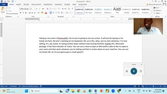
Task: Open the Borders dropdown
Action: (x=72, y=13)
